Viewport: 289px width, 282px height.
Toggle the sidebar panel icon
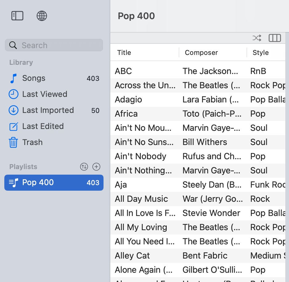coord(17,16)
